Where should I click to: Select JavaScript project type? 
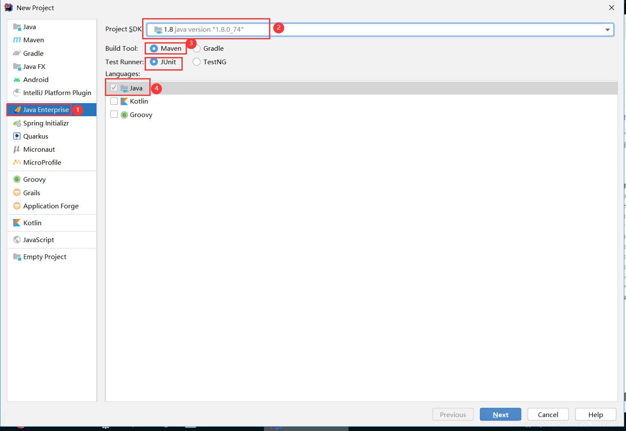pos(52,240)
